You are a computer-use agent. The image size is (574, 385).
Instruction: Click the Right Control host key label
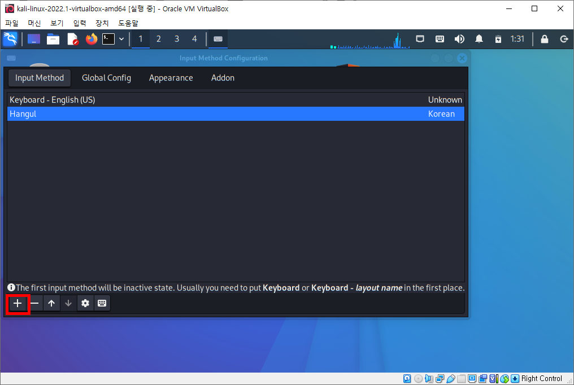tap(541, 378)
